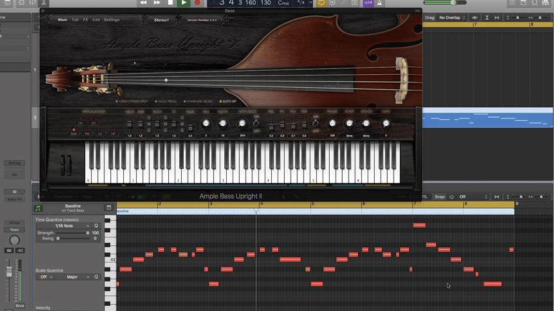Image resolution: width=554 pixels, height=311 pixels.
Task: Enable Open String First option
Action: point(132,101)
